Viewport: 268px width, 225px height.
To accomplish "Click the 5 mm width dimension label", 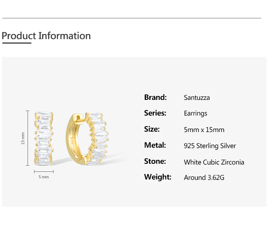I will [x=44, y=177].
